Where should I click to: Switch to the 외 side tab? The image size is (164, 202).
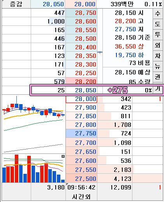click(158, 45)
